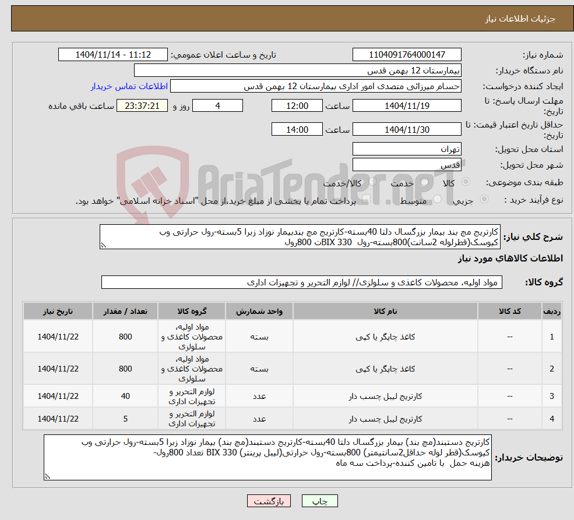
Task: Click the goods group cell in row 2
Action: tap(192, 369)
